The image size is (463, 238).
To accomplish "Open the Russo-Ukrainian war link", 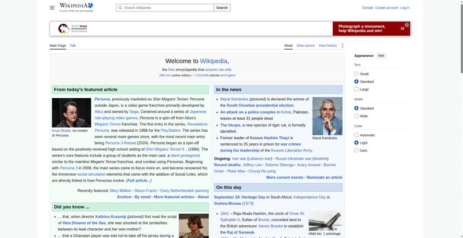I will pos(293,158).
